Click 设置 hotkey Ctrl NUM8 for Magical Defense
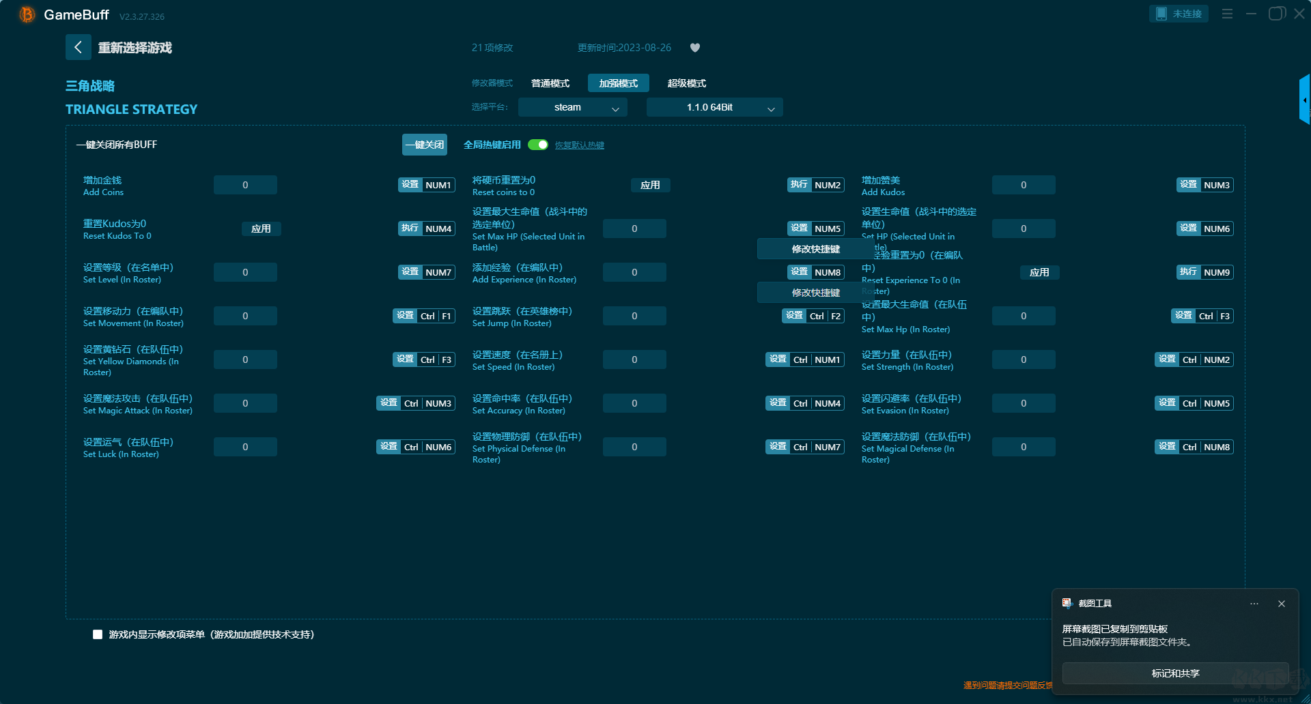This screenshot has height=704, width=1311. pyautogui.click(x=1194, y=447)
